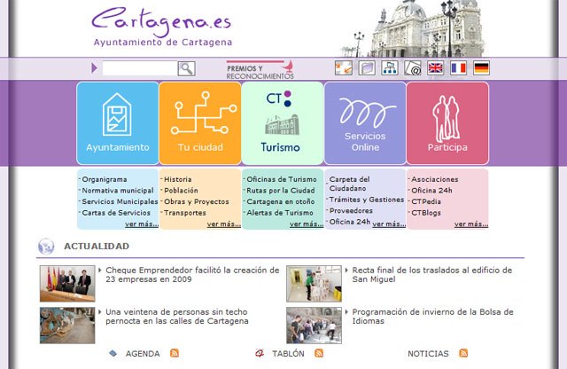Open the Organigrama link
This screenshot has height=369, width=567.
point(105,179)
